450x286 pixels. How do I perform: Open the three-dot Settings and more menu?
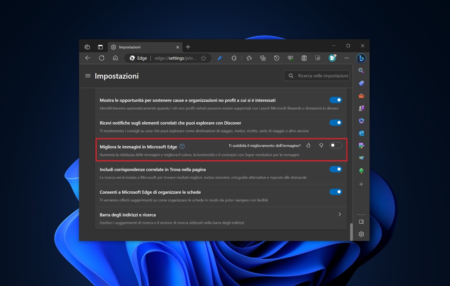pos(347,58)
